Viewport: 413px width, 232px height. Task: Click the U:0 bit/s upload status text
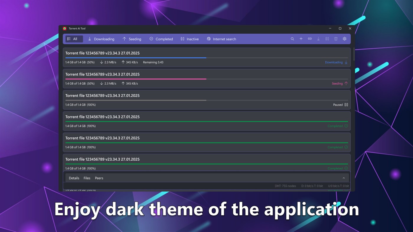[338, 186]
